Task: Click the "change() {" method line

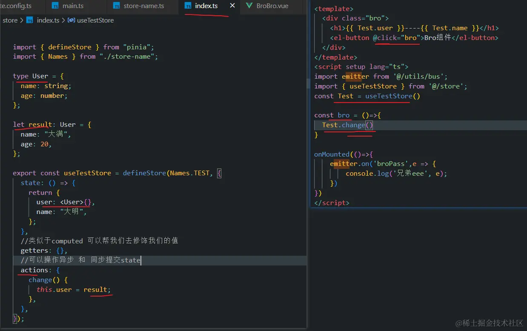Action: click(48, 280)
